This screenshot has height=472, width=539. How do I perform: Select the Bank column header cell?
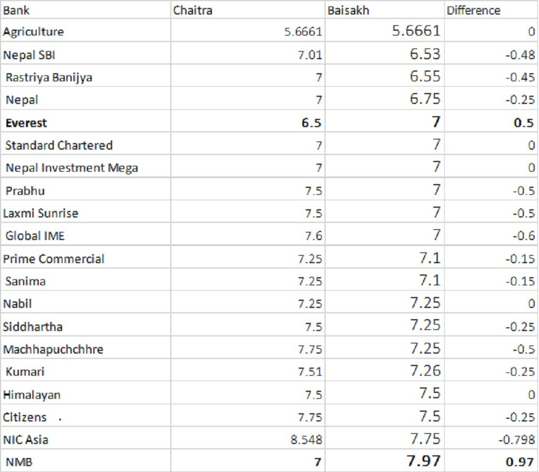pos(86,10)
